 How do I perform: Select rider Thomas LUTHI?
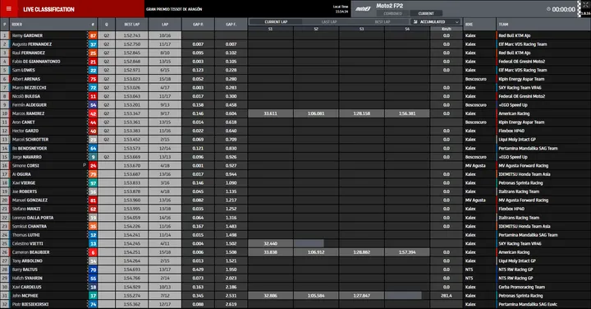(x=25, y=235)
